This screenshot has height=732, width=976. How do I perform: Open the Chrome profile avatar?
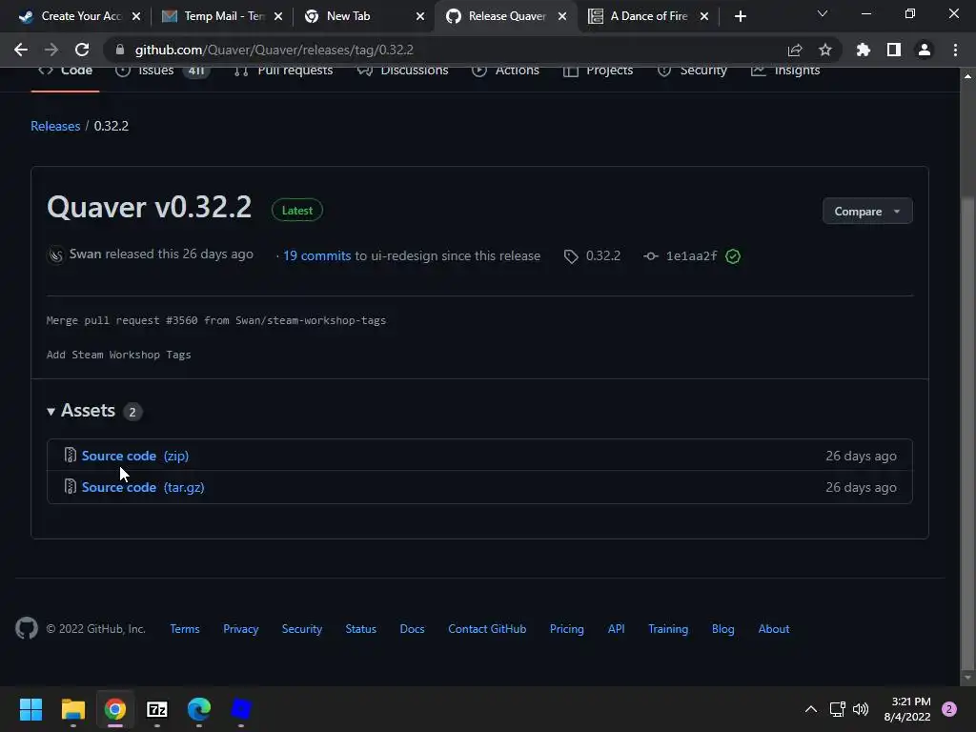tap(925, 50)
